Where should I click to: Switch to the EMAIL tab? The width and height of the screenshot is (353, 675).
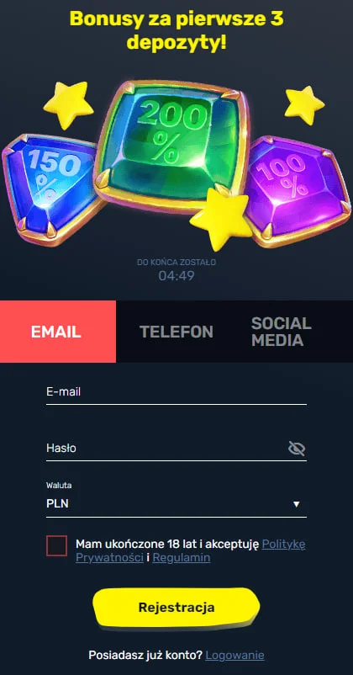pyautogui.click(x=58, y=332)
